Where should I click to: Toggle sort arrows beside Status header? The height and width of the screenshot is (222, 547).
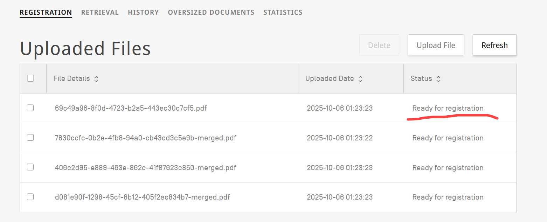point(438,79)
